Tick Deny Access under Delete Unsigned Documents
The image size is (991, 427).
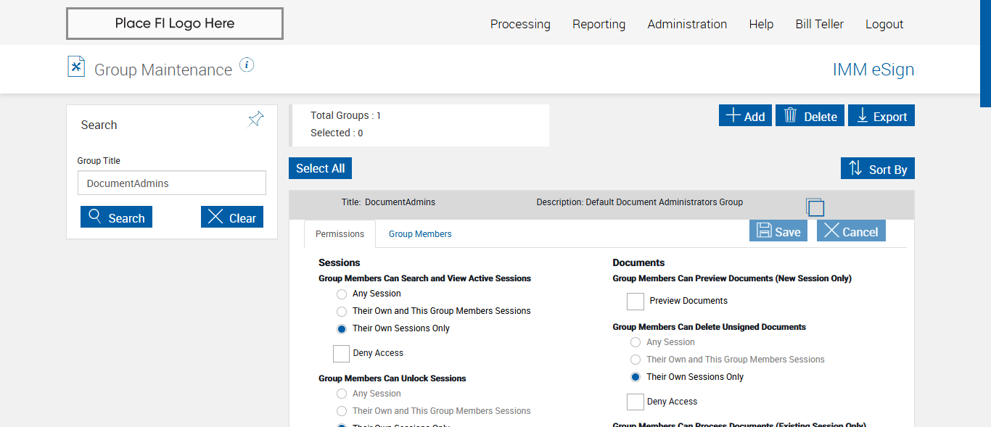pos(636,402)
